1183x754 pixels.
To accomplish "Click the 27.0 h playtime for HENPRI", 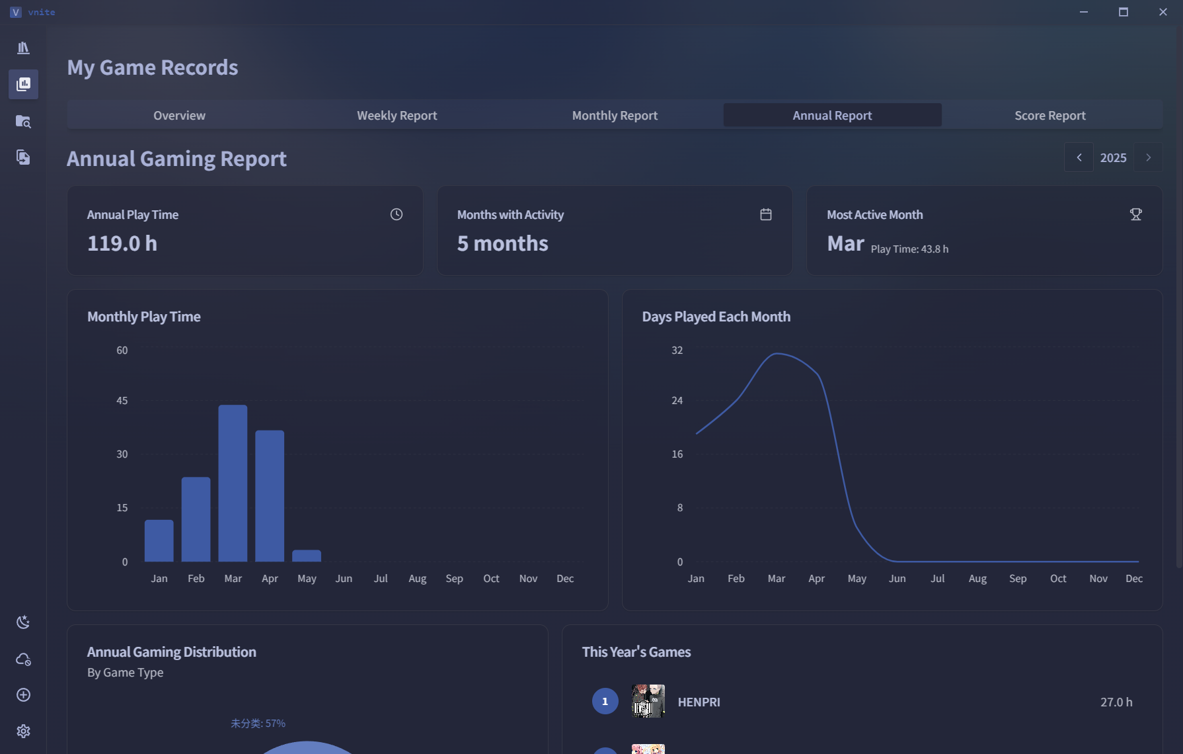I will tap(1116, 702).
